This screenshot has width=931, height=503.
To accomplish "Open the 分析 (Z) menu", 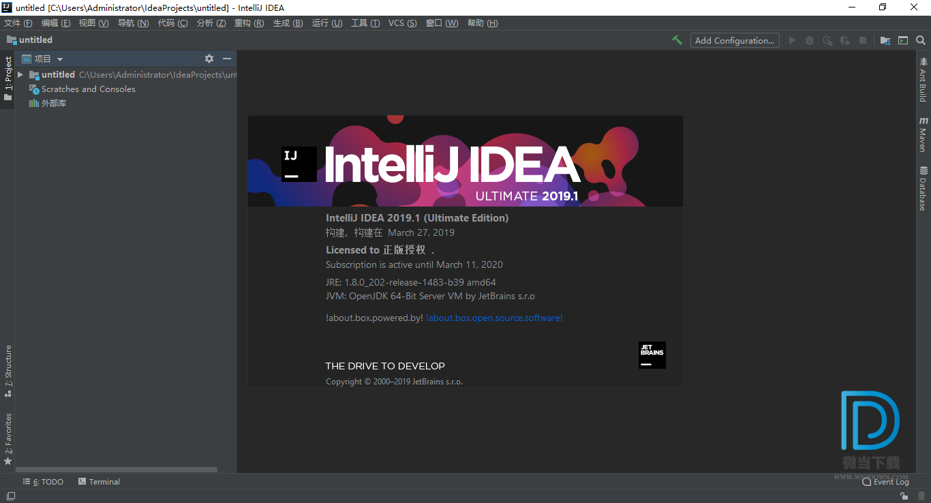I will [211, 23].
